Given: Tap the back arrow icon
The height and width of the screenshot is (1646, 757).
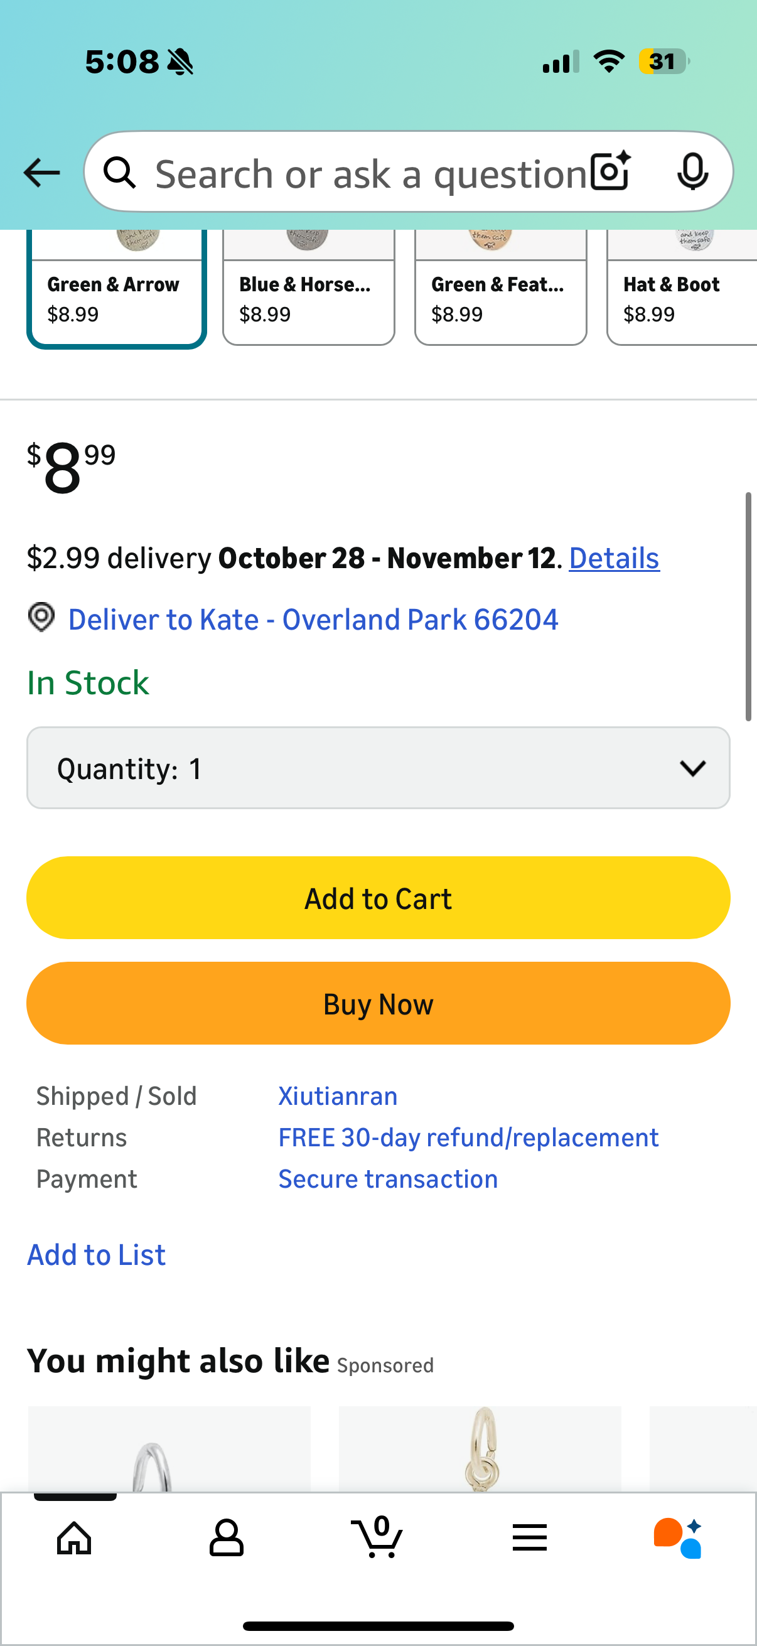Looking at the screenshot, I should coord(42,173).
